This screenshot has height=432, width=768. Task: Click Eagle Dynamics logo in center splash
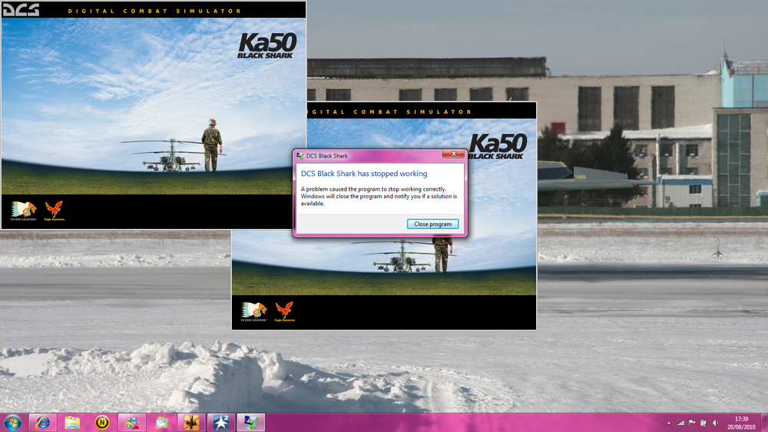pos(285,311)
